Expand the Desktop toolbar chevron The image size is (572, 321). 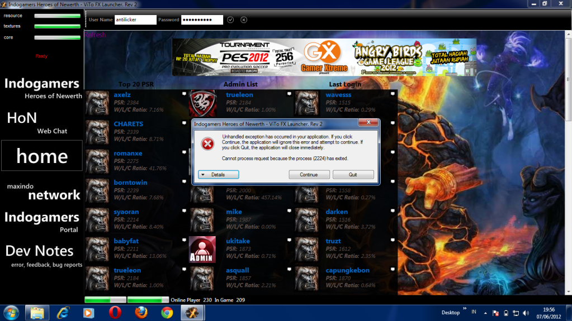[465, 309]
